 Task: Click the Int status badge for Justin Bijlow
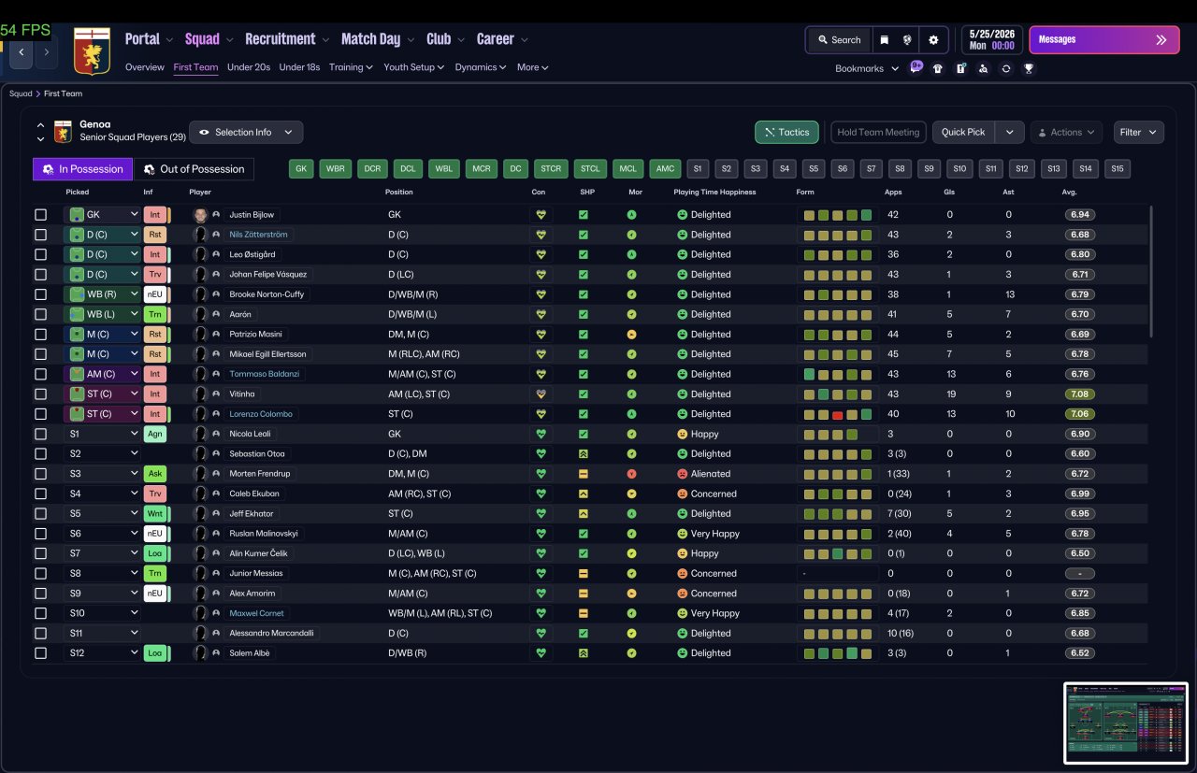coord(156,215)
